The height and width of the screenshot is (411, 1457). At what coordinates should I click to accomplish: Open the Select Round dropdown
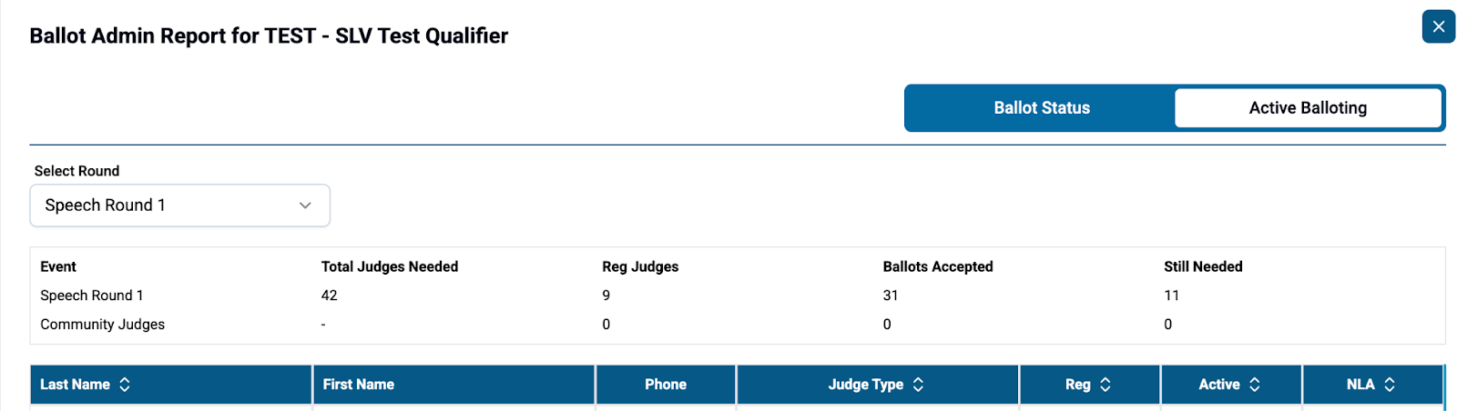tap(179, 205)
